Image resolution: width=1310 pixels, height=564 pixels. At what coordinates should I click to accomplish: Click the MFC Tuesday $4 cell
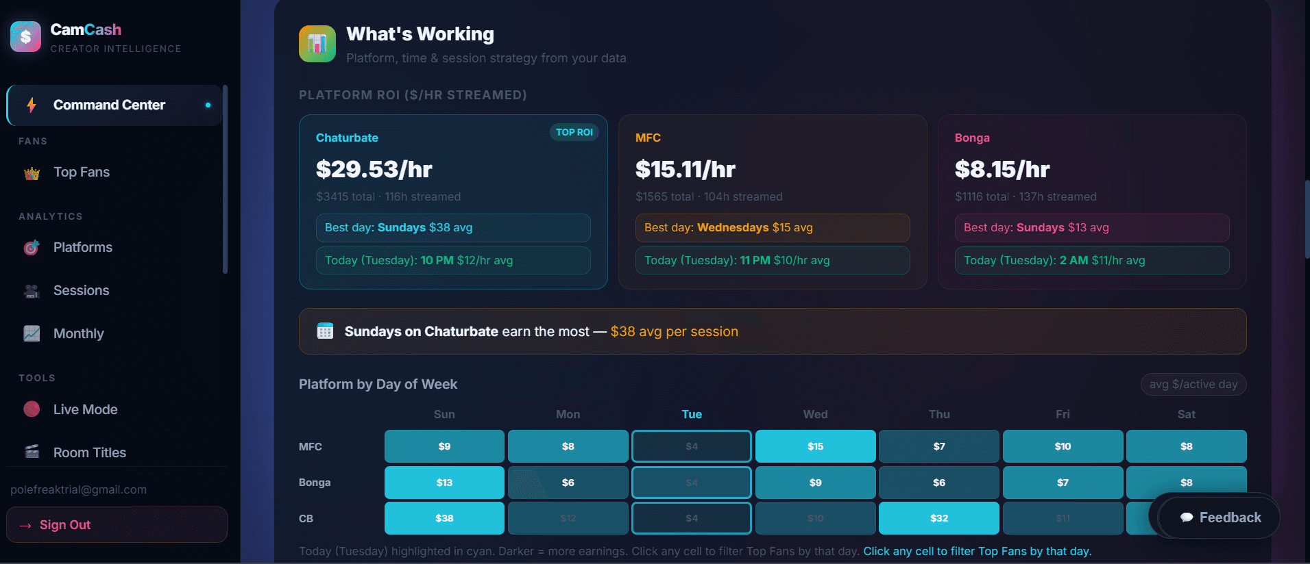(692, 446)
